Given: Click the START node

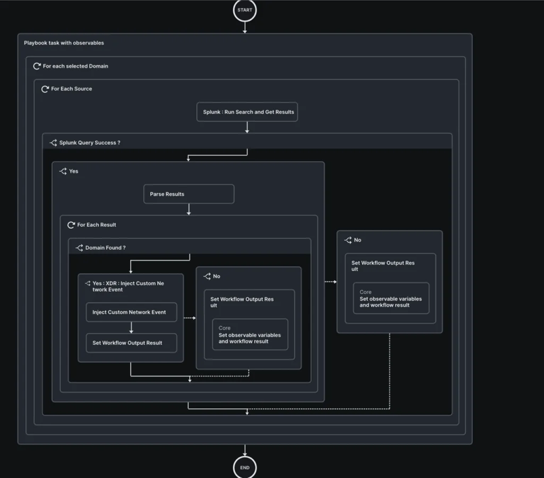Looking at the screenshot, I should (244, 10).
